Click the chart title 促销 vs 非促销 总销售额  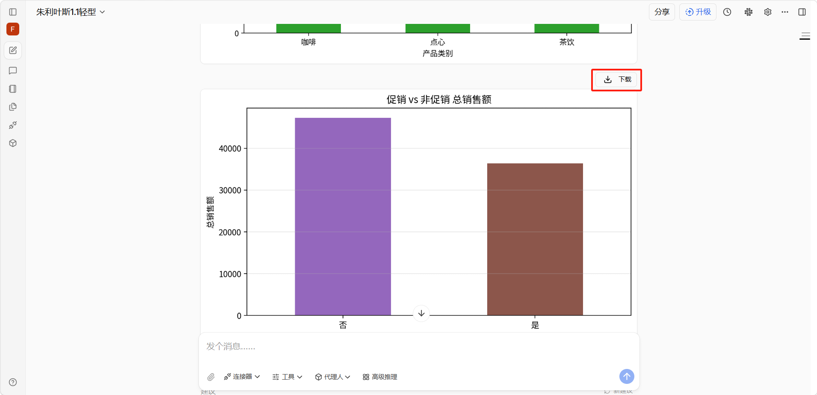[439, 99]
